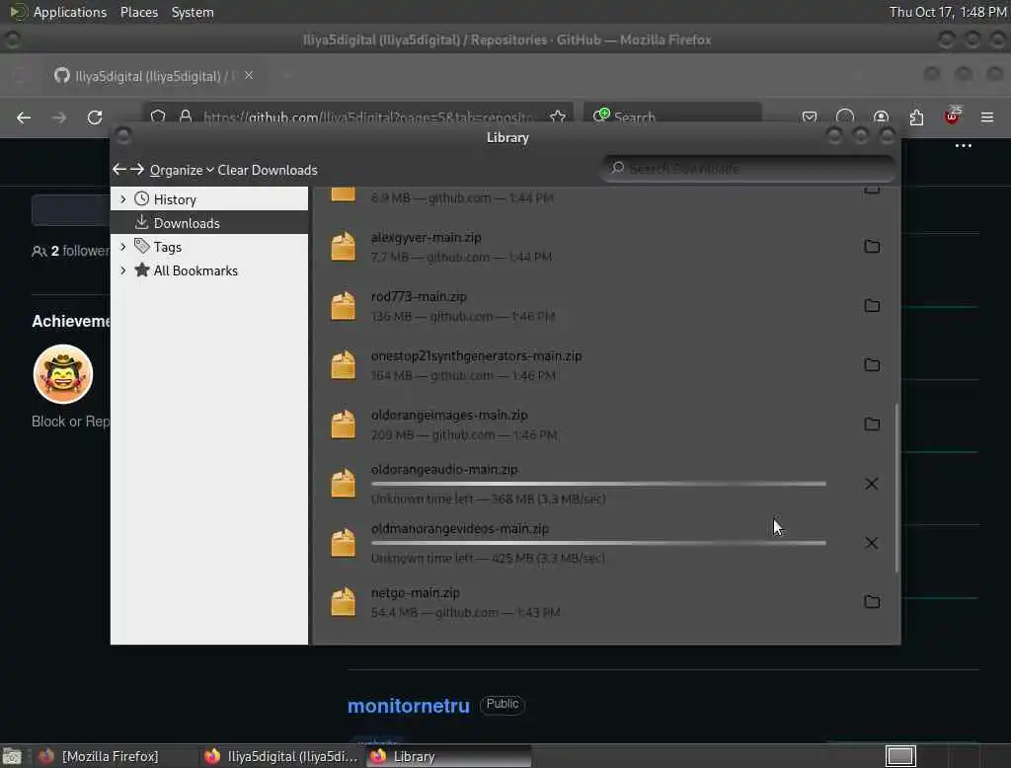
Task: Open Pocket save icon in Firefox
Action: [x=810, y=117]
